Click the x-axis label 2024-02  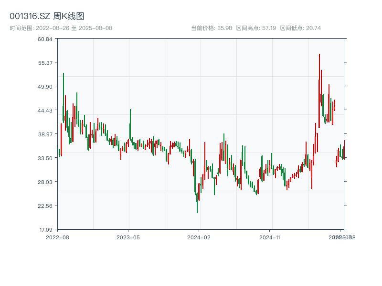tap(199, 237)
